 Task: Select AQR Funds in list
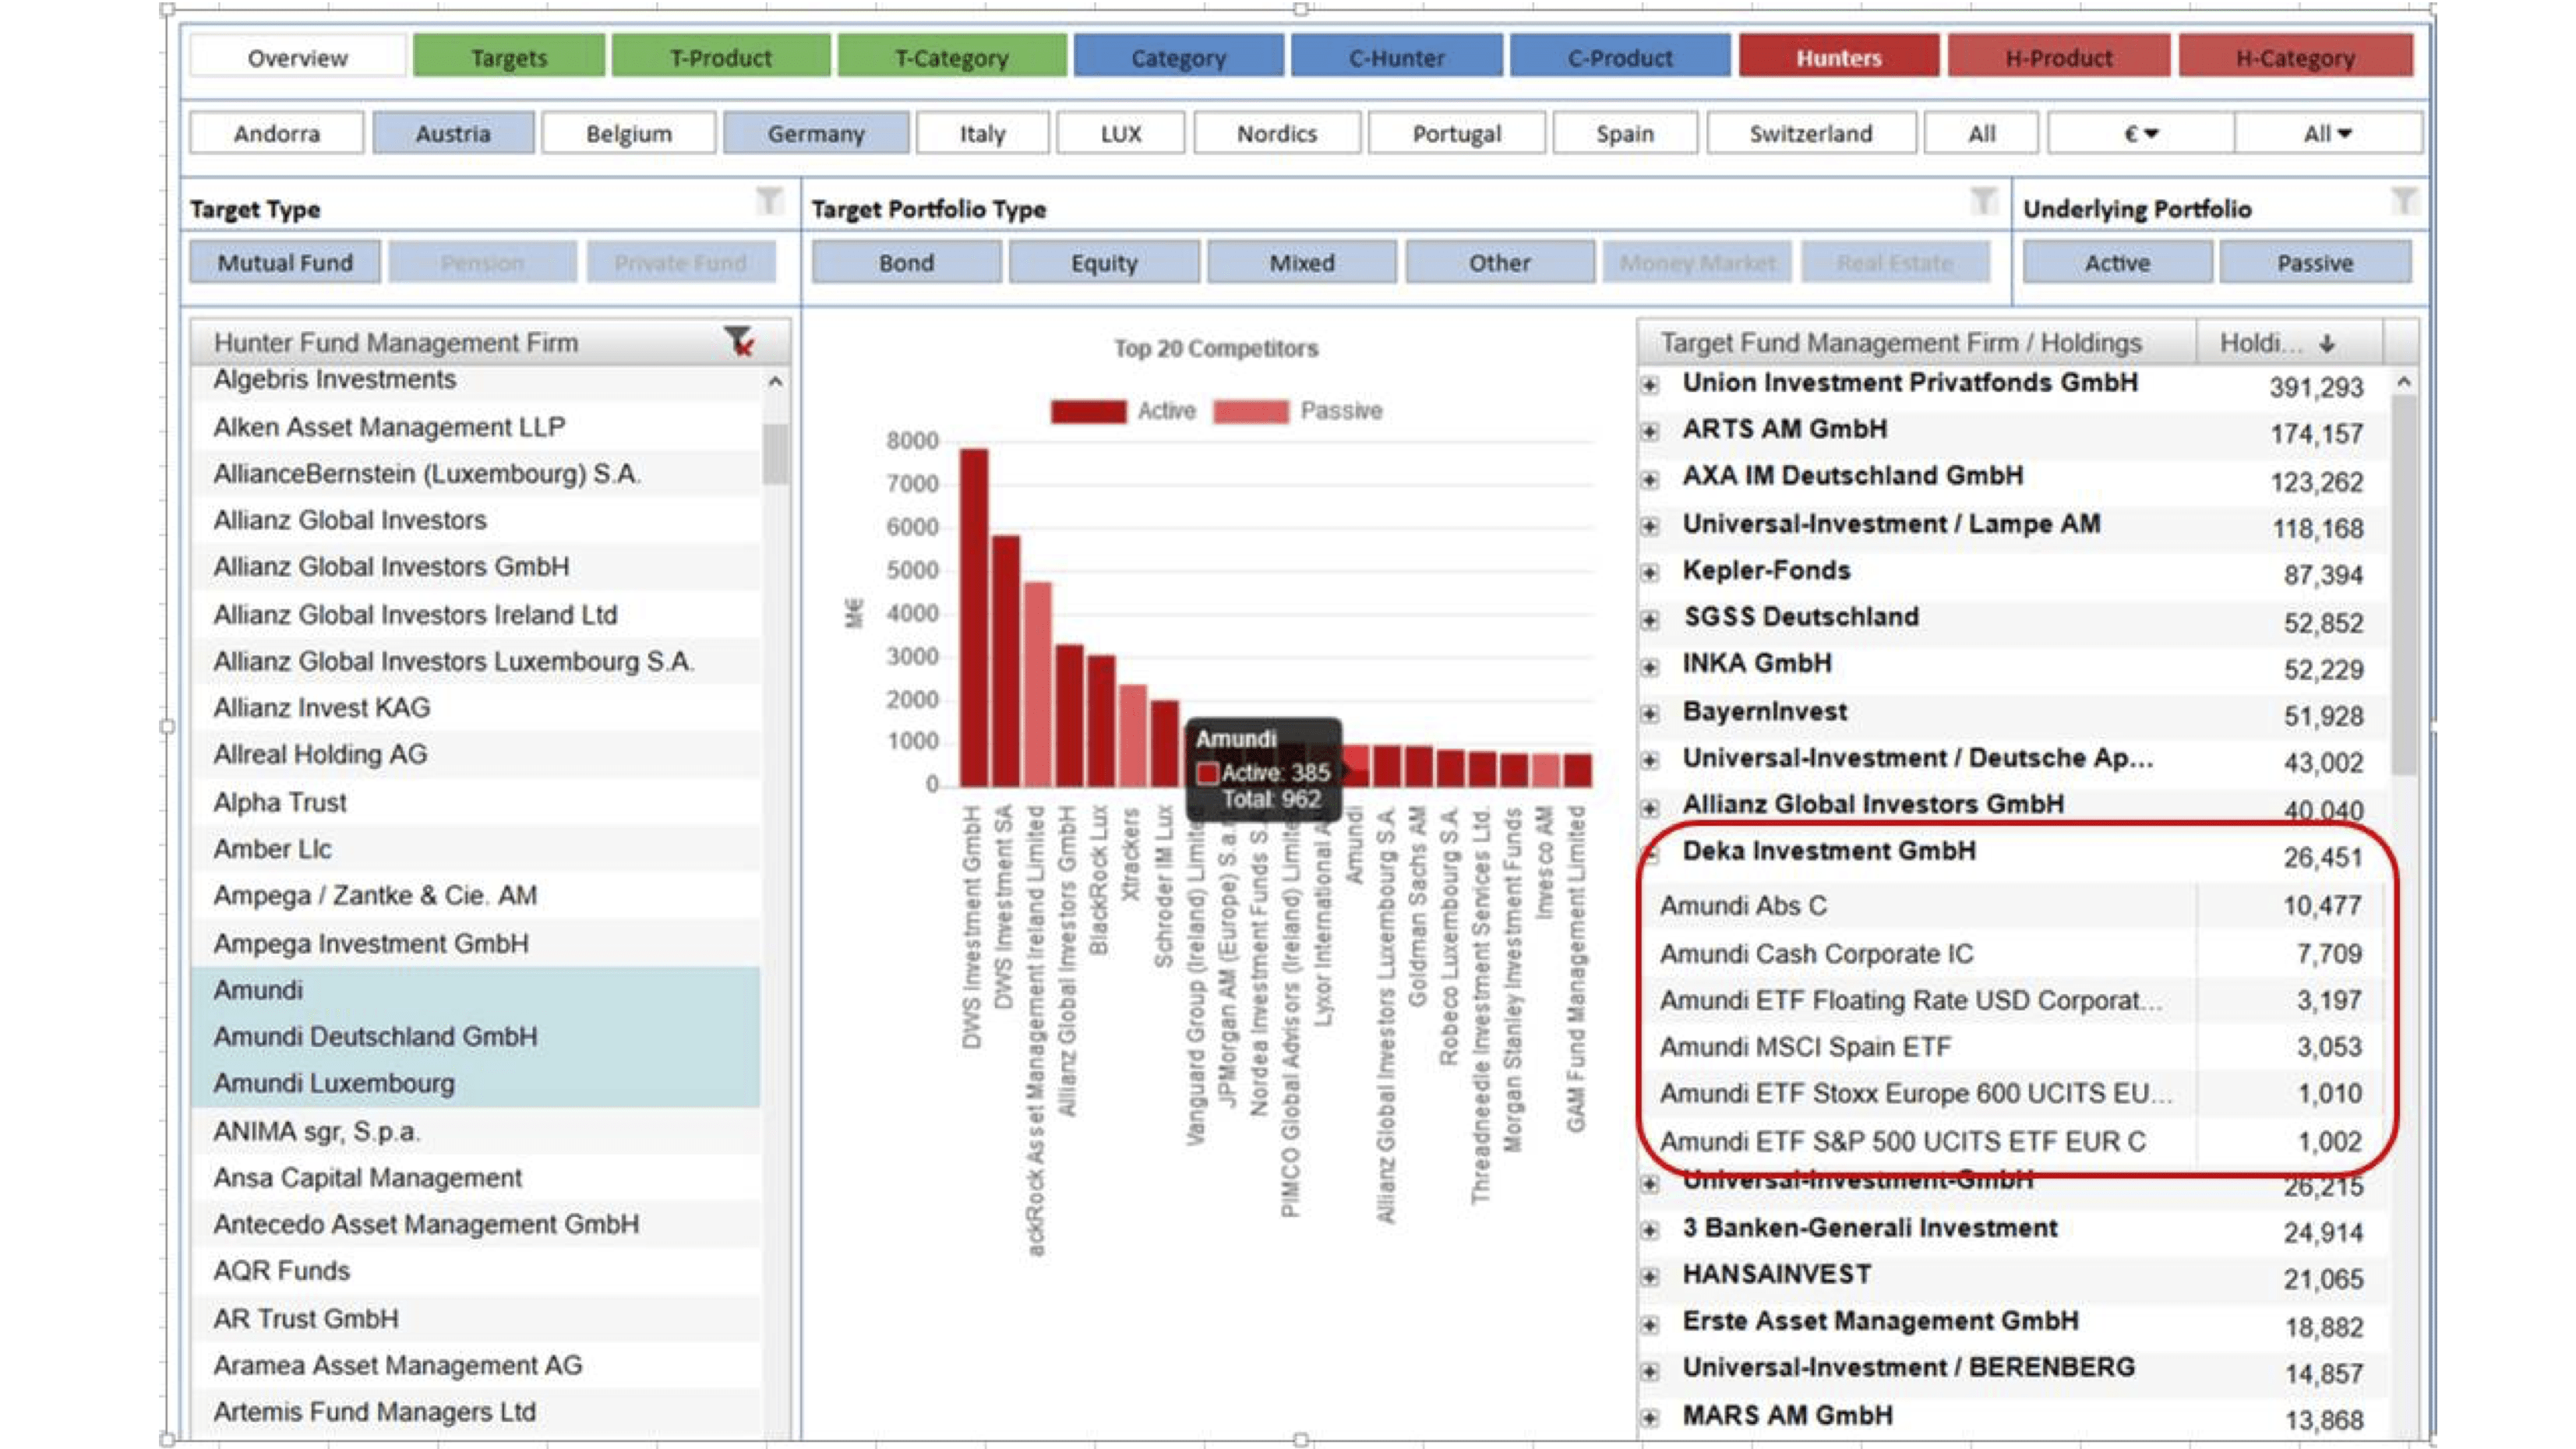point(475,1271)
